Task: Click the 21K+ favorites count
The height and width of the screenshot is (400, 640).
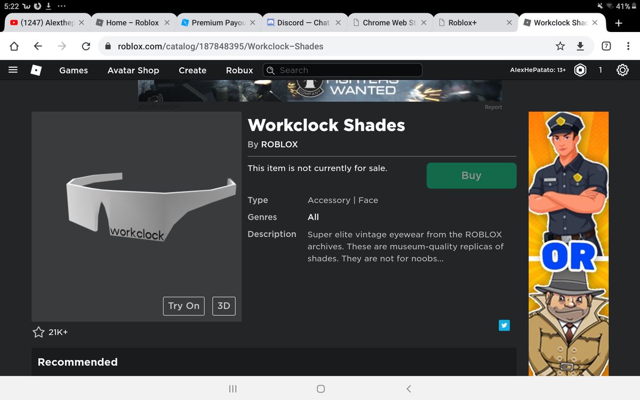Action: point(58,332)
